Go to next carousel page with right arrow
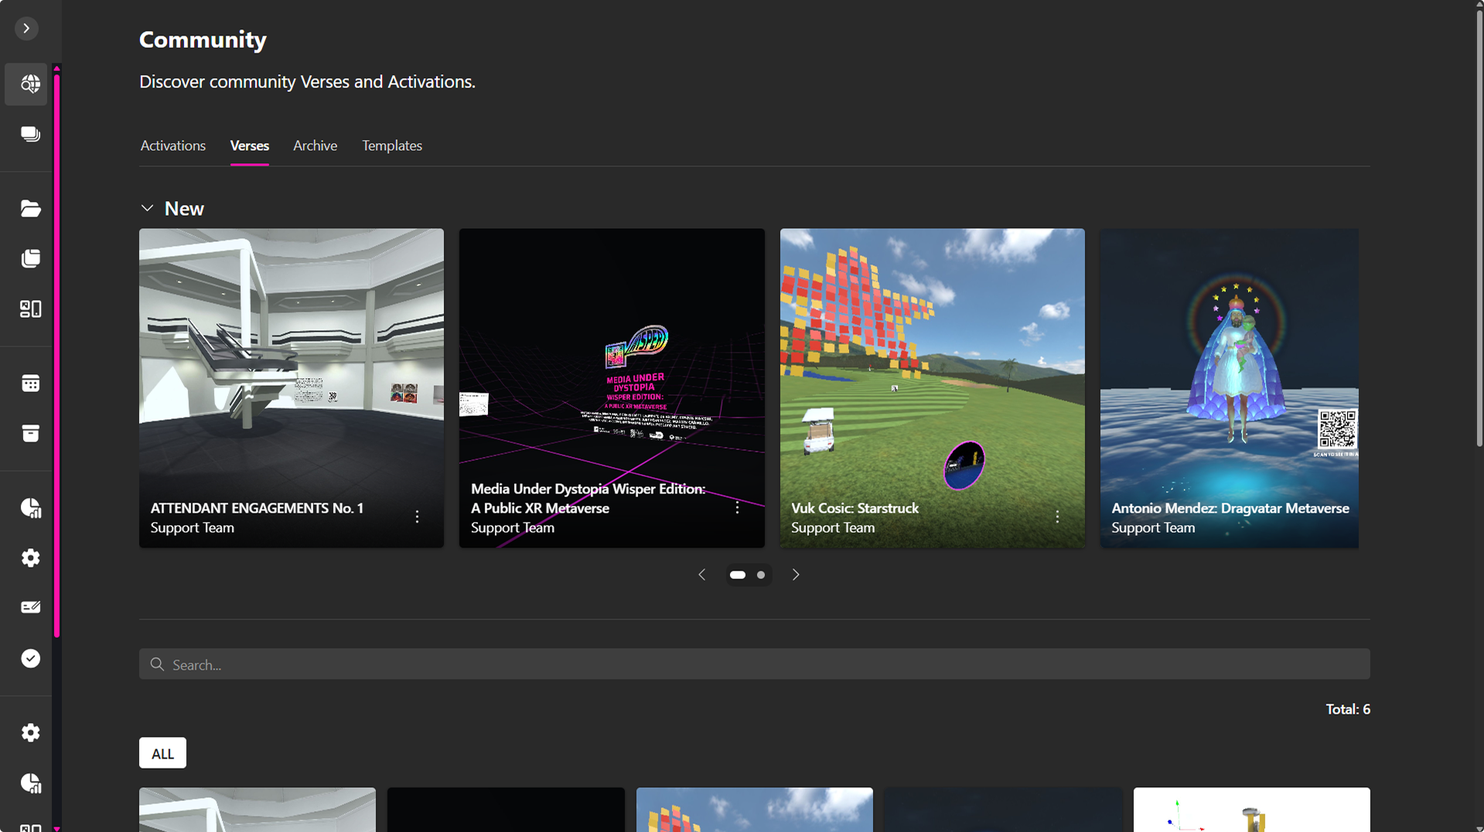The image size is (1484, 832). (796, 575)
